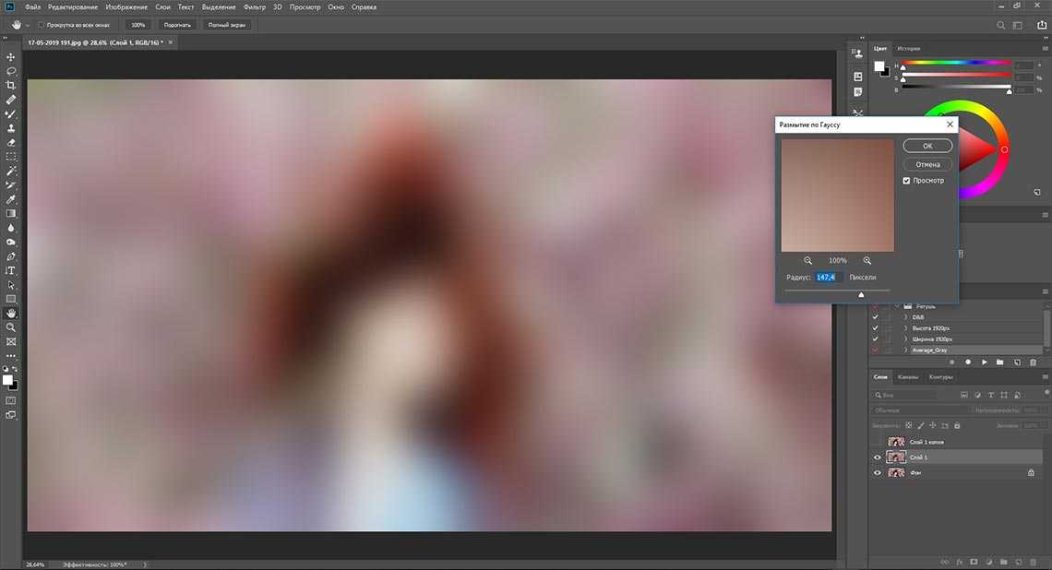The image size is (1052, 570).
Task: Select the Lasso tool
Action: (x=11, y=71)
